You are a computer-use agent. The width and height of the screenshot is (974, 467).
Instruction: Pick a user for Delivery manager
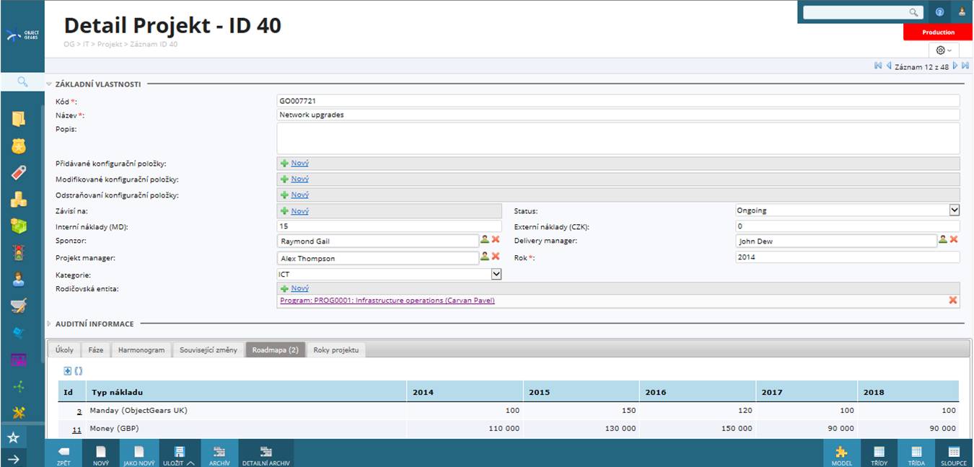(x=942, y=240)
